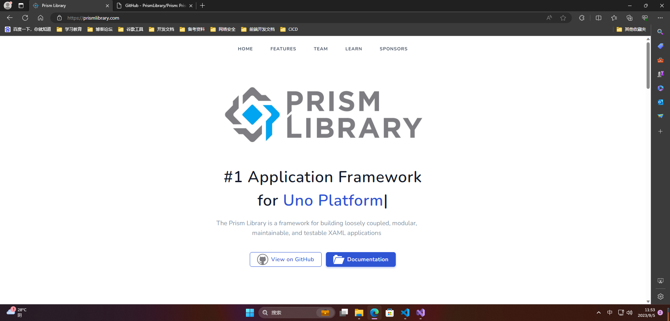Open the sidebar Drop paper-plane icon
Screen dimensions: 670x321
(660, 116)
